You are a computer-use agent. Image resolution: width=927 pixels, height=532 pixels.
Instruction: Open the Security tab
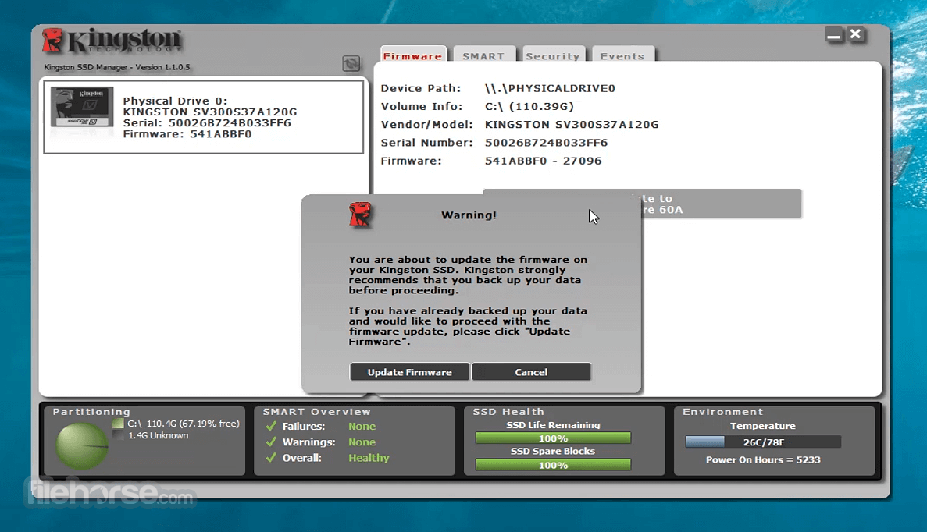[553, 55]
